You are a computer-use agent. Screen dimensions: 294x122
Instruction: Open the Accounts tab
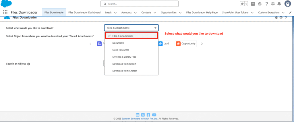point(126,13)
